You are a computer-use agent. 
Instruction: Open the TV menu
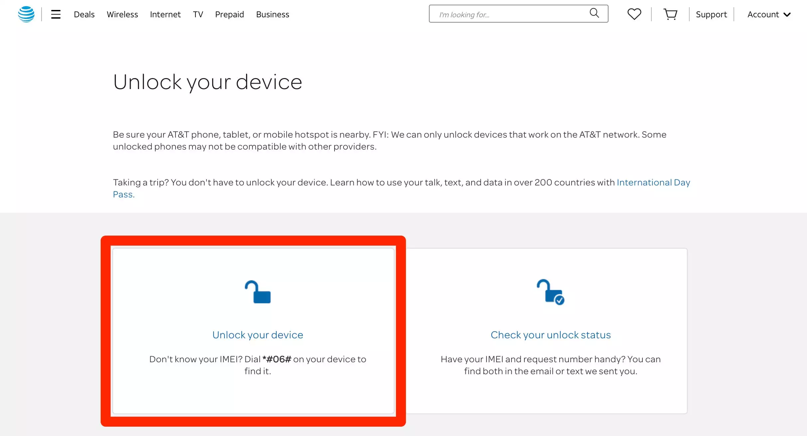[198, 14]
